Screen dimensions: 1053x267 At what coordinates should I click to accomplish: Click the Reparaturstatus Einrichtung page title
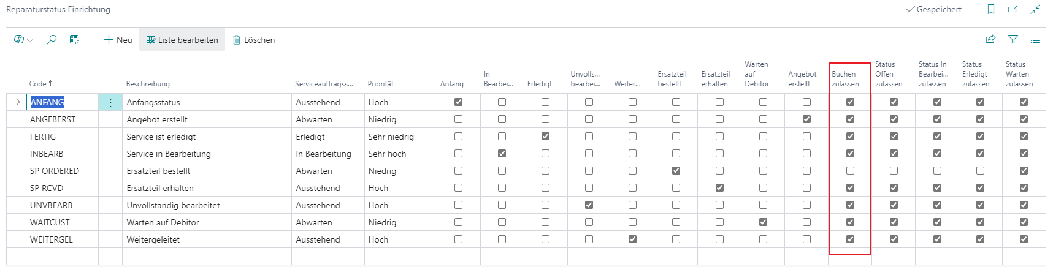pyautogui.click(x=58, y=9)
